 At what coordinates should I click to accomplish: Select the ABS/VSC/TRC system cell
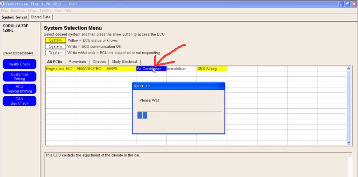point(91,69)
